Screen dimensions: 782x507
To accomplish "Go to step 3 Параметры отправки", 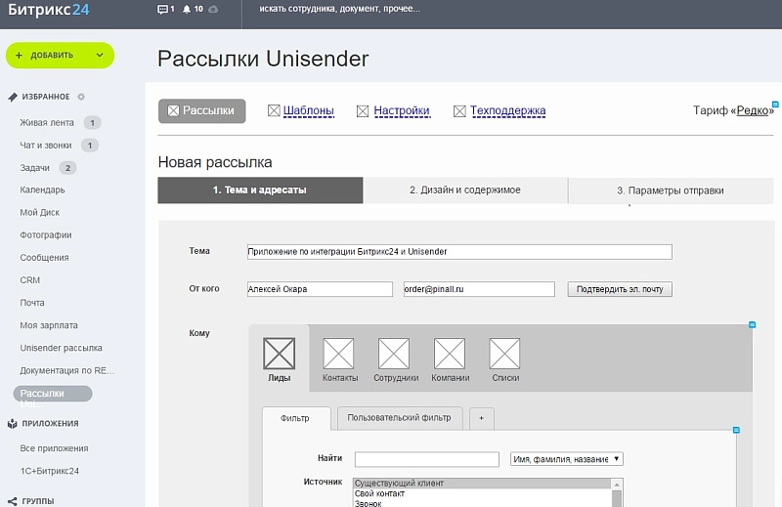I will pyautogui.click(x=670, y=190).
